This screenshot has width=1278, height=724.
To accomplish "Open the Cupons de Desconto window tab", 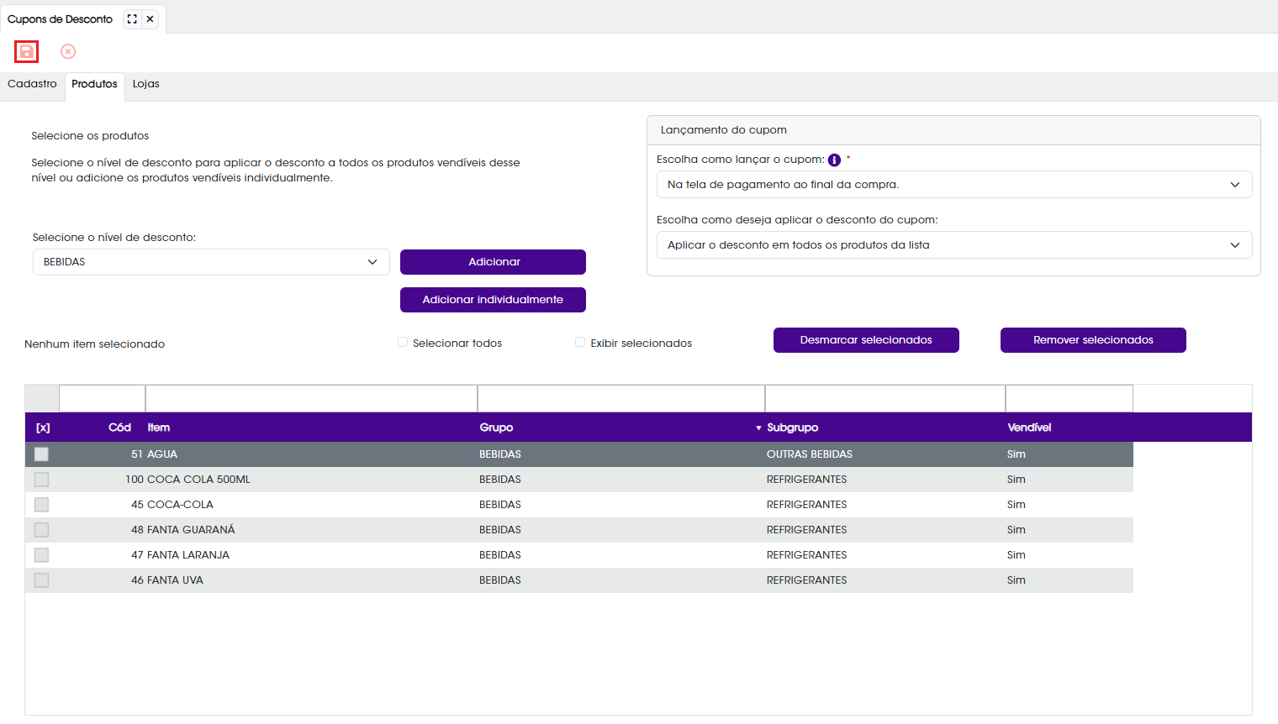I will tap(60, 18).
